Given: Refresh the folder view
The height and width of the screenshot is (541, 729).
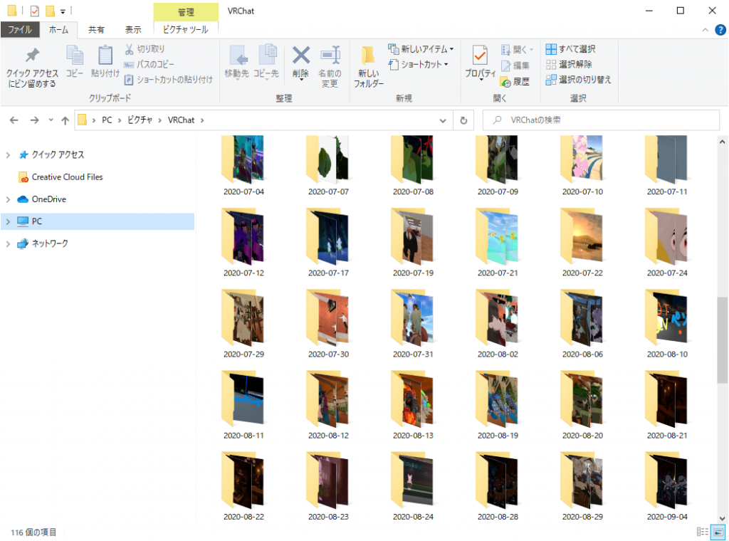Looking at the screenshot, I should pyautogui.click(x=463, y=120).
